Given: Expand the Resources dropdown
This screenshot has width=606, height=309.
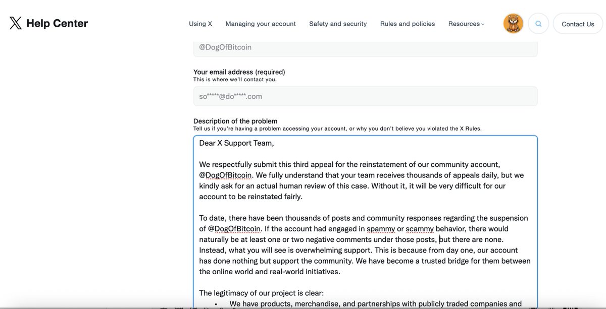Looking at the screenshot, I should pyautogui.click(x=466, y=24).
